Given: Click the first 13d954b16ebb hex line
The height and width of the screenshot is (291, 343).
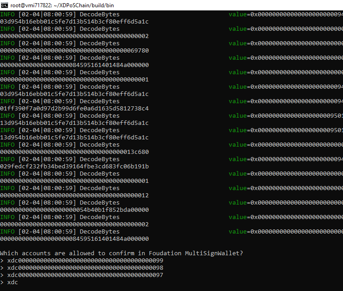Looking at the screenshot, I should (x=74, y=123).
